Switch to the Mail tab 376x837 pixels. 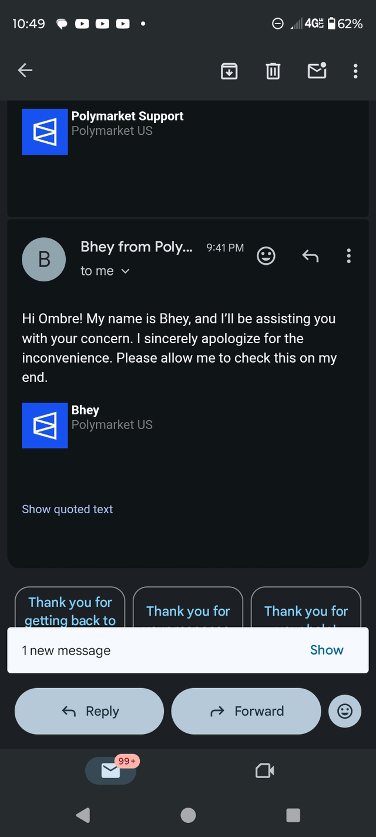(x=110, y=770)
